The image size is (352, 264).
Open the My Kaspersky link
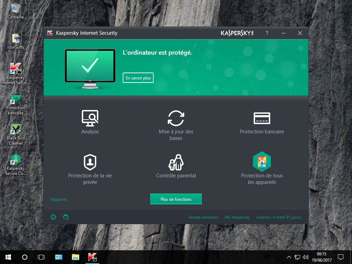coord(237,217)
